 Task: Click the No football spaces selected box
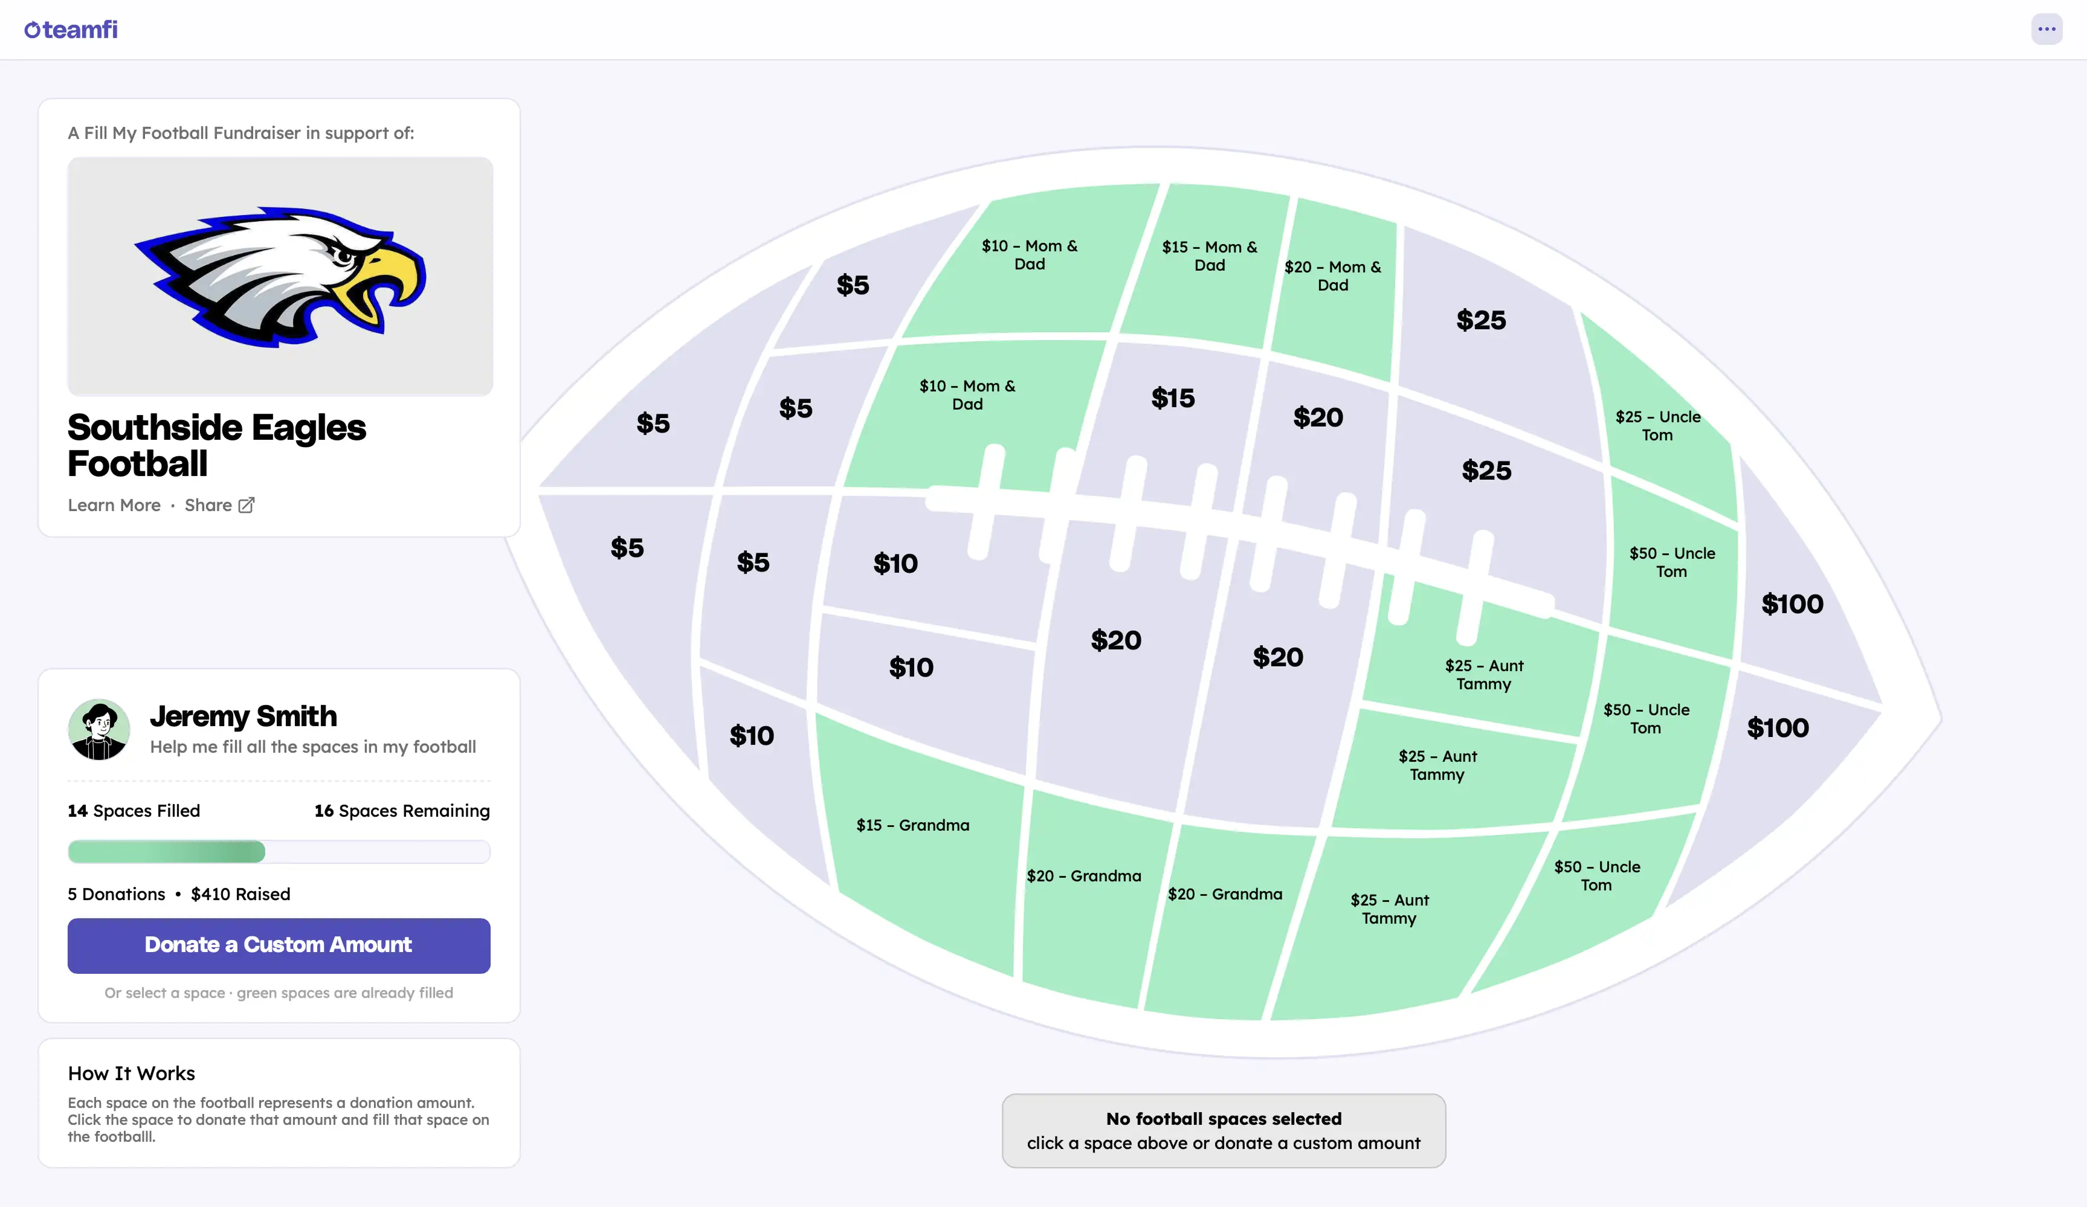(1223, 1131)
